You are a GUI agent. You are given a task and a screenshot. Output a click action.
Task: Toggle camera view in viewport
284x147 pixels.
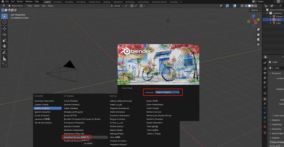pyautogui.click(x=258, y=39)
